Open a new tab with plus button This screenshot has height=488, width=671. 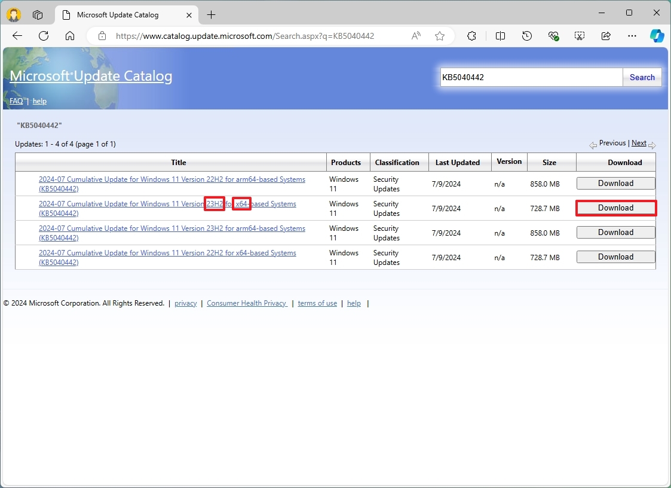(x=211, y=14)
